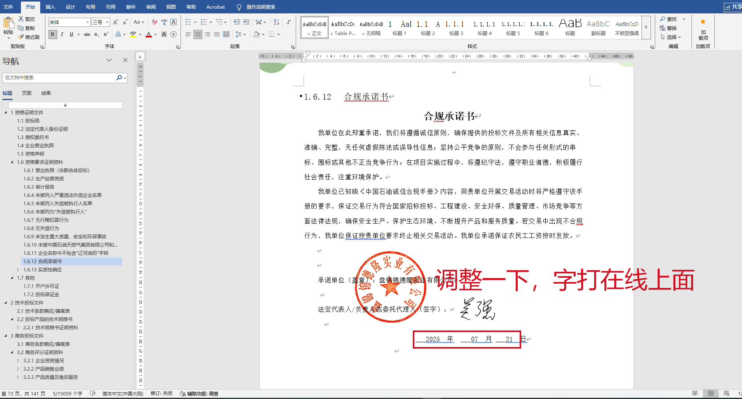This screenshot has height=399, width=742.
Task: Click the Find (查找) button
Action: (669, 19)
